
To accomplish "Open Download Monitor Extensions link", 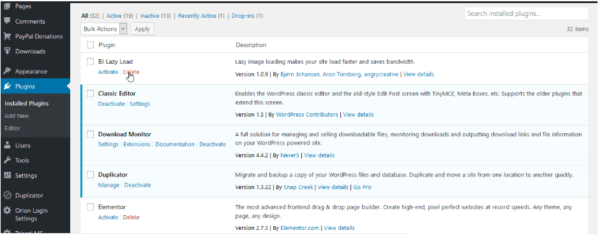I will pos(137,144).
